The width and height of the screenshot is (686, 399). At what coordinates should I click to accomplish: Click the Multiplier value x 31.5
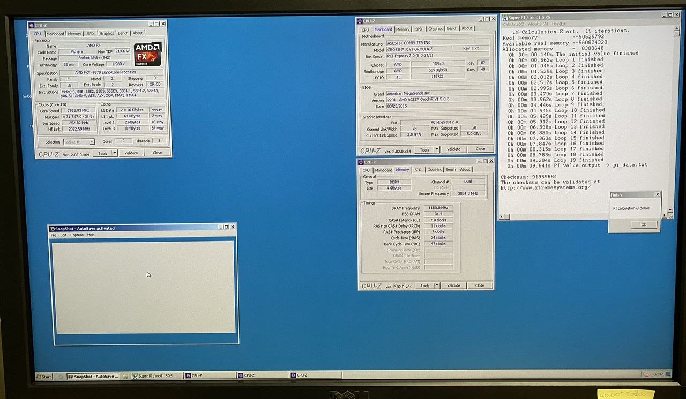[79, 117]
